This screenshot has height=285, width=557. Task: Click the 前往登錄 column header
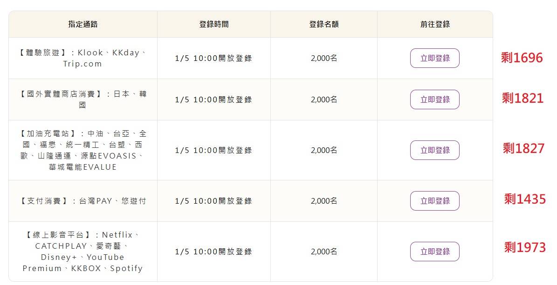point(435,24)
